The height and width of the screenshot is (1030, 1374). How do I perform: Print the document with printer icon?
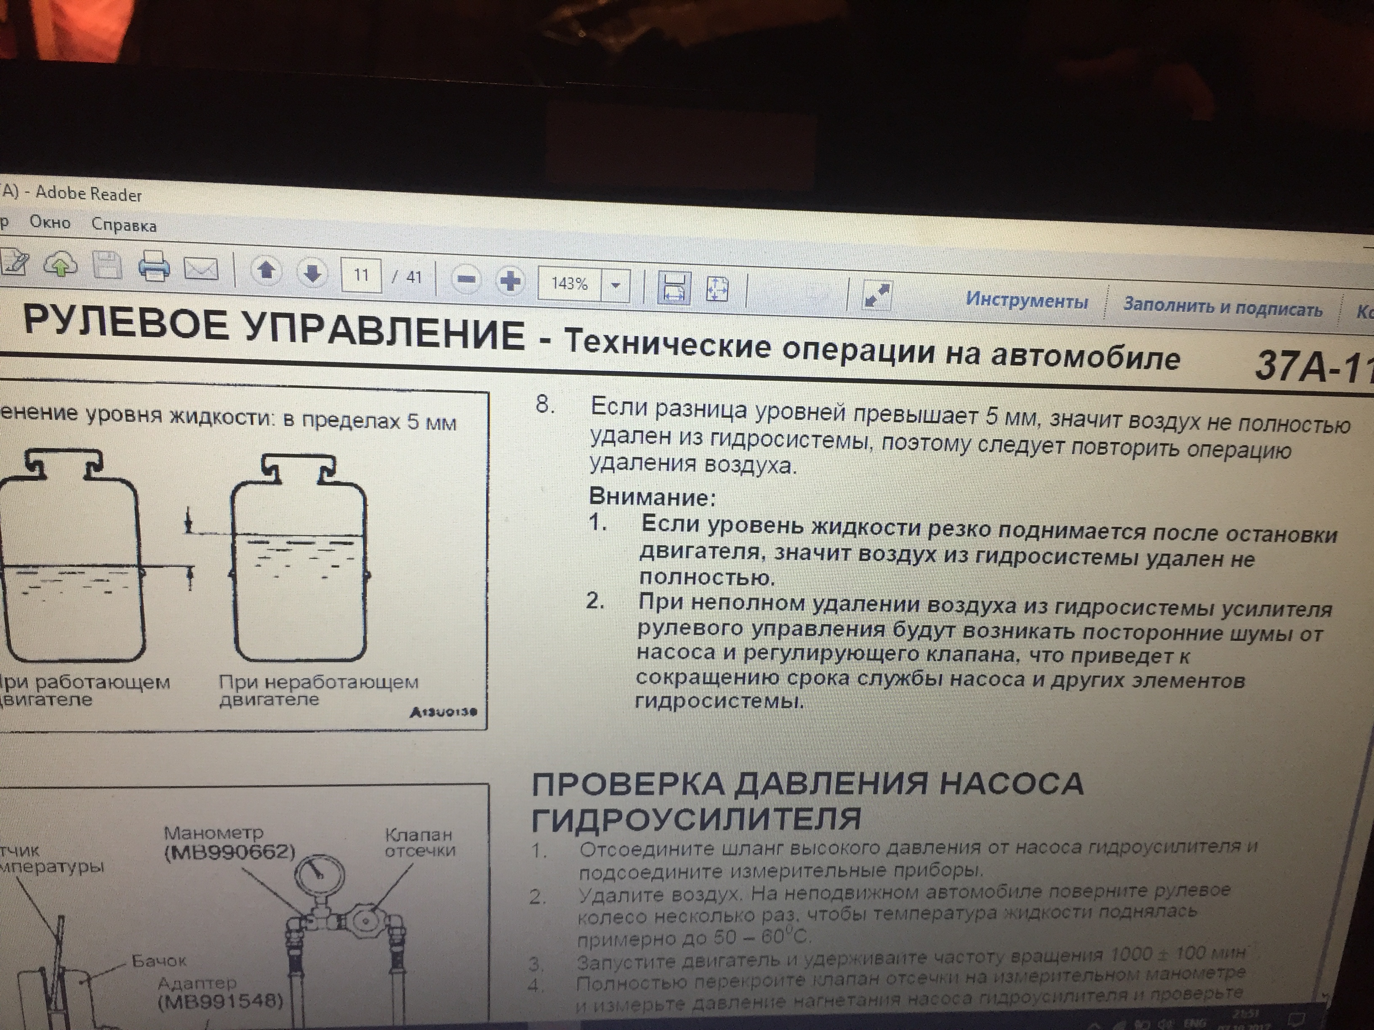coord(153,268)
